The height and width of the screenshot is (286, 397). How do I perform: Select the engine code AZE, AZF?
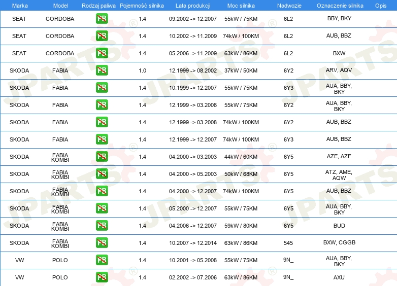[339, 156]
